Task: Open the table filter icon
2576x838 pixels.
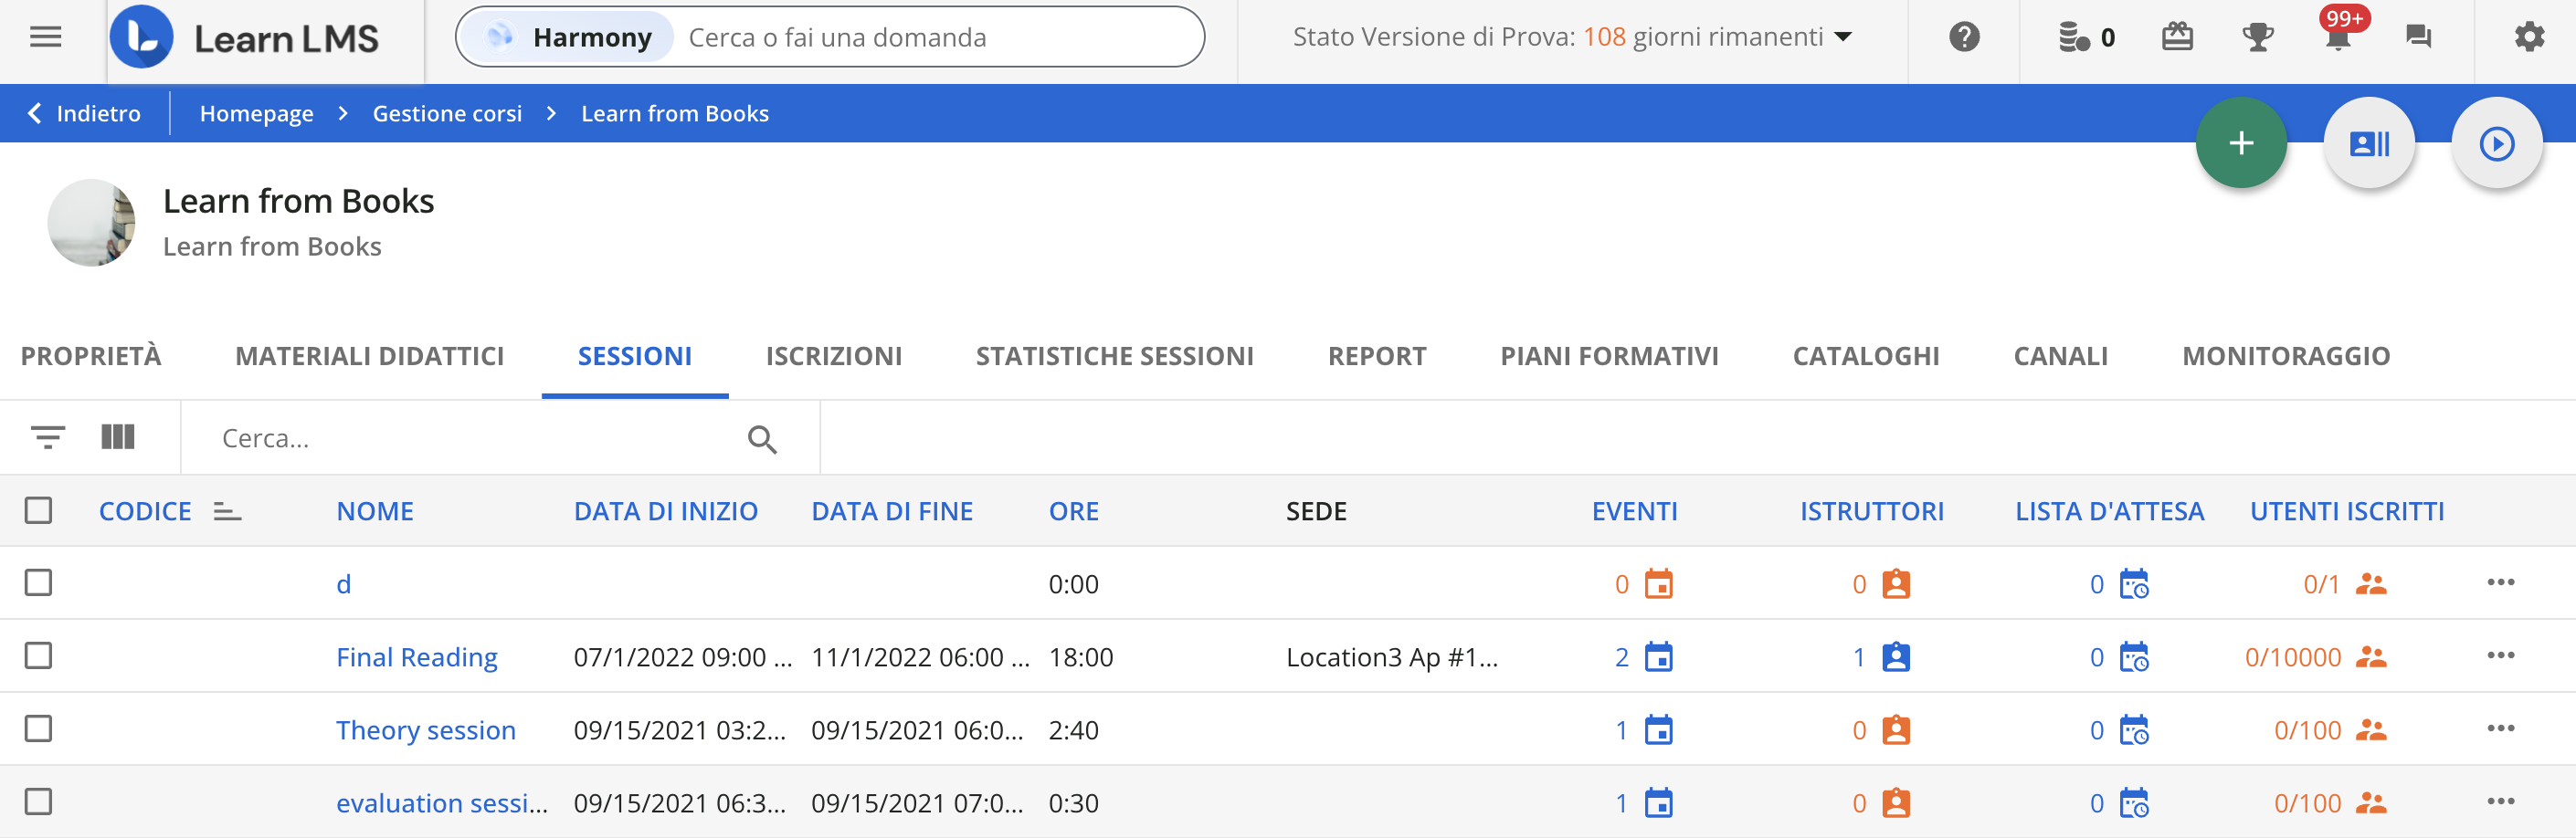Action: click(48, 437)
